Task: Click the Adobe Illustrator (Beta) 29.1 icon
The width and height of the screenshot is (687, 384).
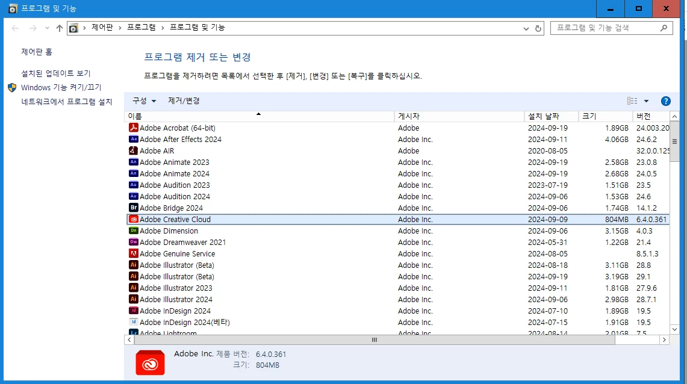Action: 134,276
